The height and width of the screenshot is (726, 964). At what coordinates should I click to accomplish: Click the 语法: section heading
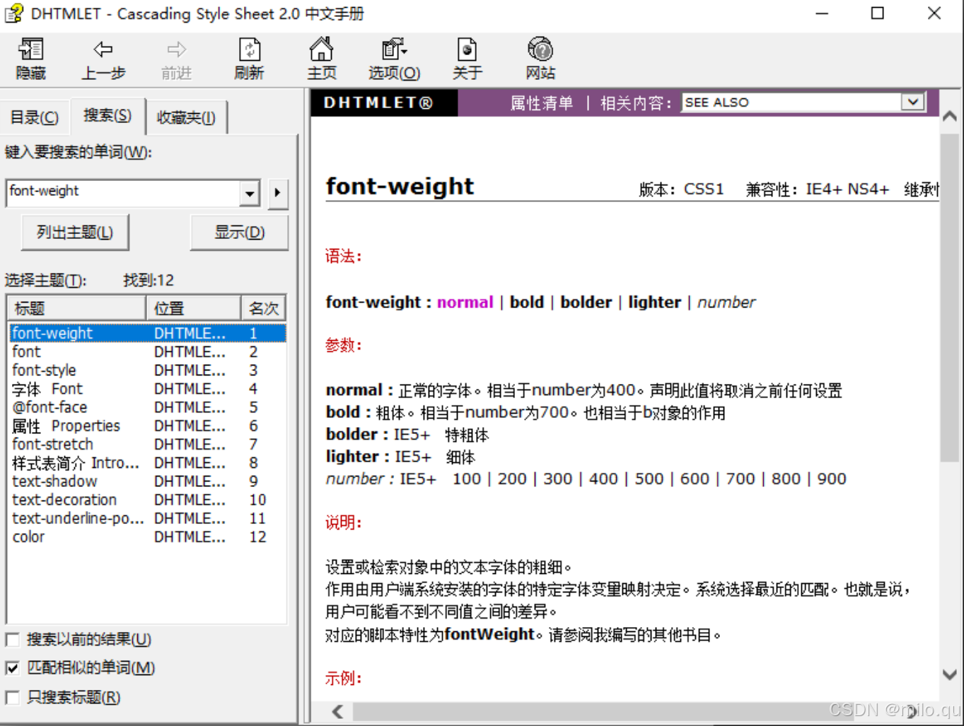point(343,256)
